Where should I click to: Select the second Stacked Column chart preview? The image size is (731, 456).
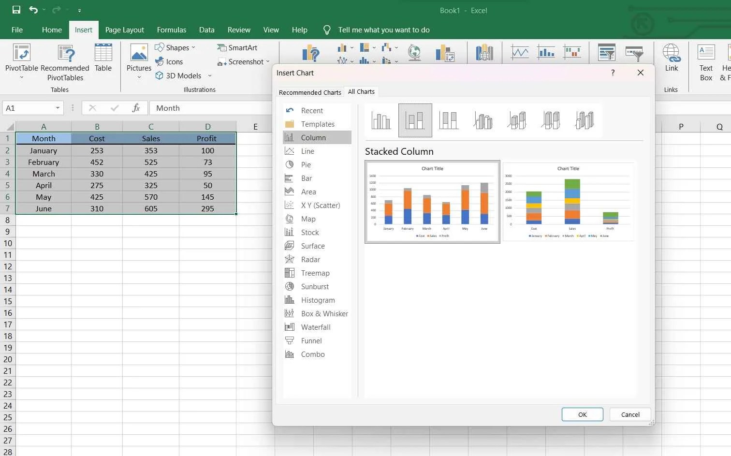point(568,201)
